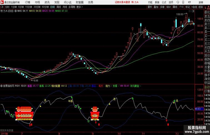This screenshot has height=135, width=210.
Task: Open the 发现 menu
Action: (57, 2)
